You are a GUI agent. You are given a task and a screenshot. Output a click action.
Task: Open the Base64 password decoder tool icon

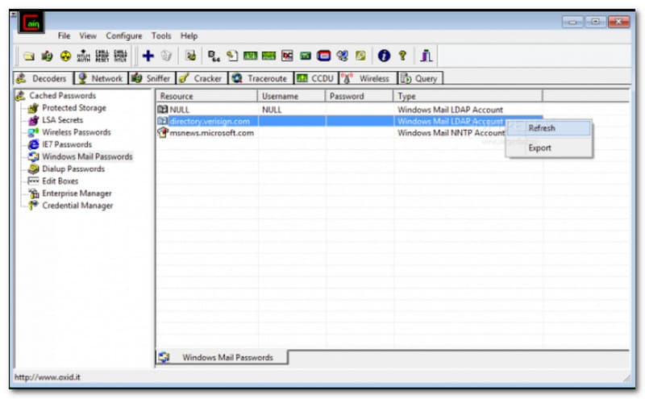click(x=213, y=56)
